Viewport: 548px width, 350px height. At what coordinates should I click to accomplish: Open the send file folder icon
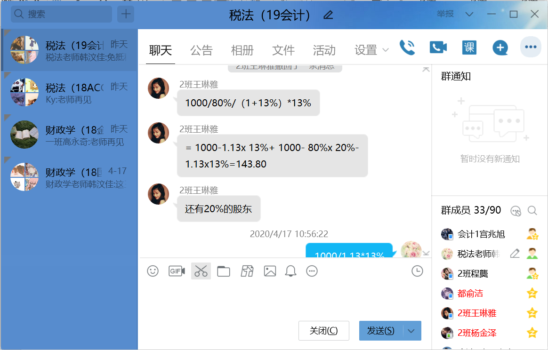click(x=224, y=271)
